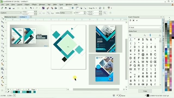
Task: Expand the Snap To dropdown
Action: (x=96, y=8)
